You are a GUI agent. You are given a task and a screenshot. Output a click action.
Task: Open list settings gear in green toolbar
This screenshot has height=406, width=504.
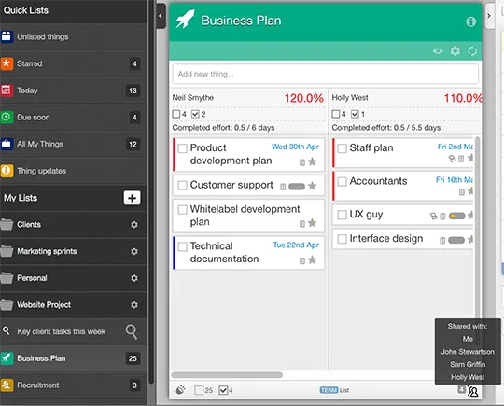coord(455,50)
